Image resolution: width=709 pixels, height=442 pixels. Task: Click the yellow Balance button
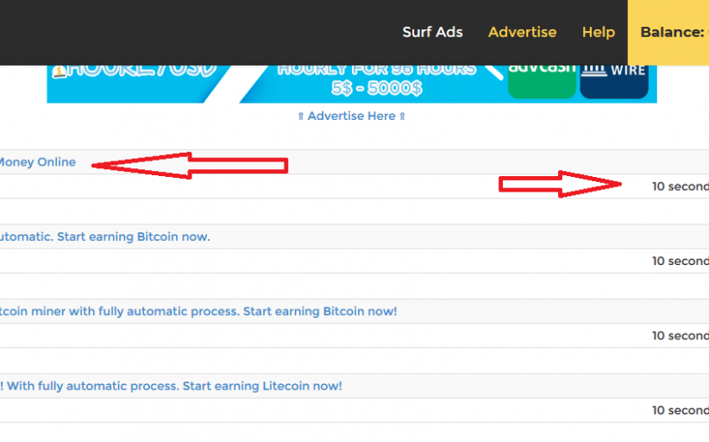click(671, 32)
